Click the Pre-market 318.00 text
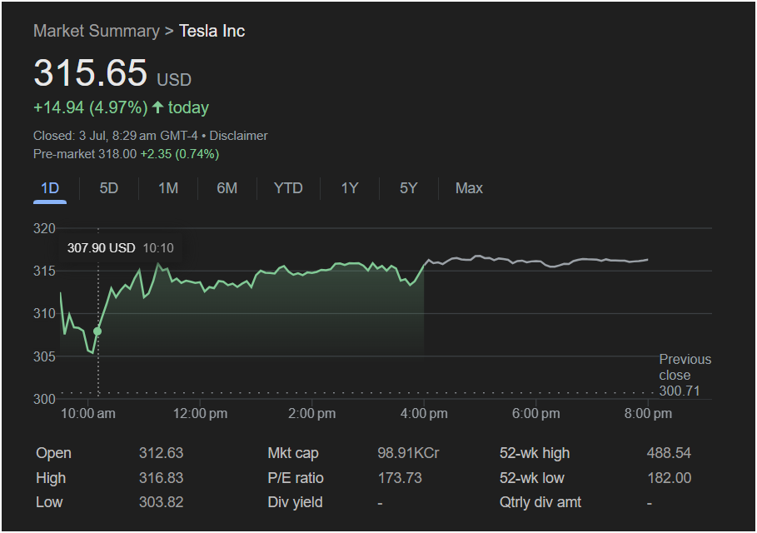Viewport: 757px width, 533px height. coord(85,154)
